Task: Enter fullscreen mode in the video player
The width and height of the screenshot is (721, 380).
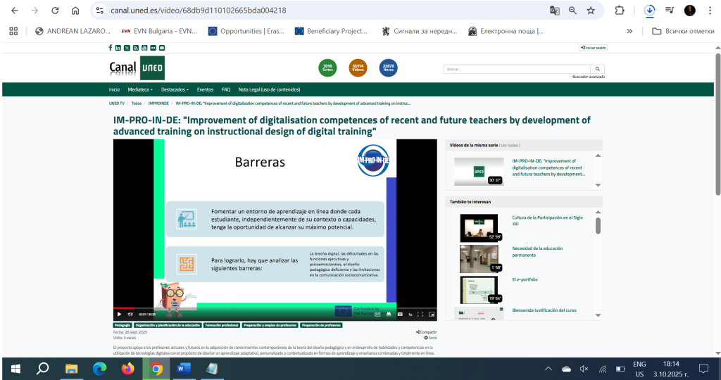Action: point(420,314)
